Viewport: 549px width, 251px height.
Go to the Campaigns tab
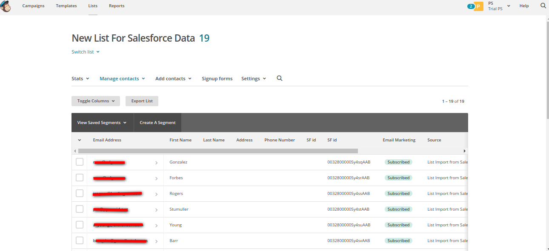(x=33, y=6)
